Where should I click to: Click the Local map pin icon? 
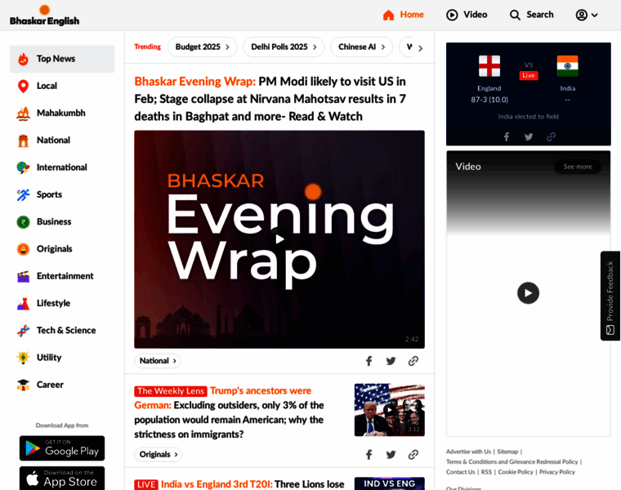24,86
